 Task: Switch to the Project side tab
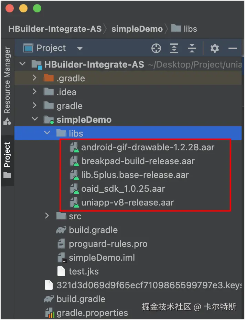7,159
